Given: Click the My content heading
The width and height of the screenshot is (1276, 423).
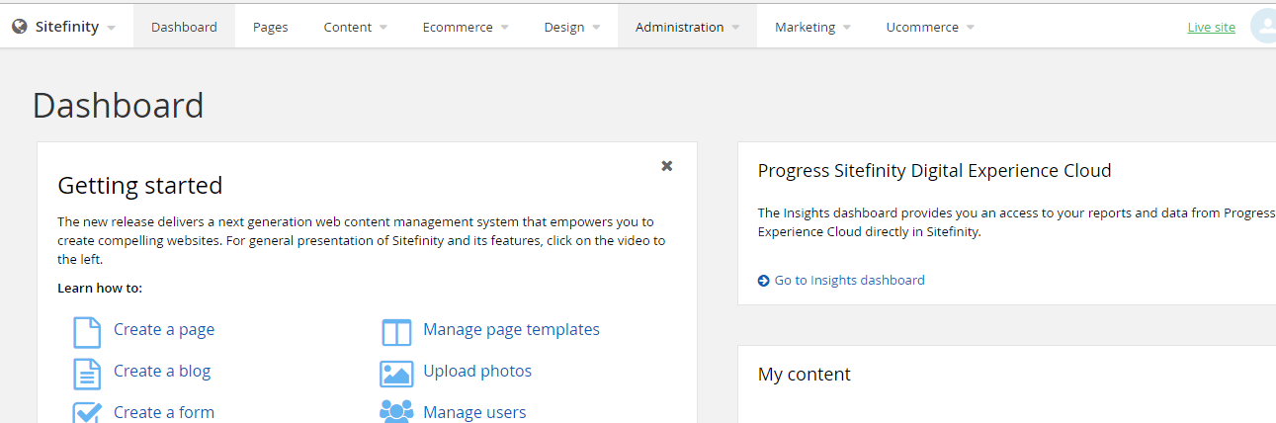Looking at the screenshot, I should coord(805,375).
